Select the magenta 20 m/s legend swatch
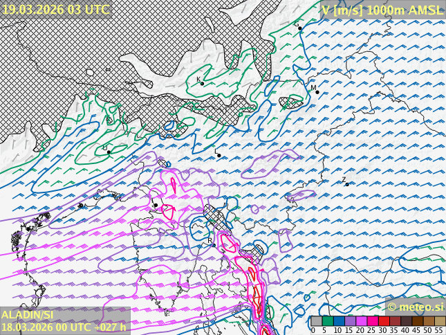Screen dimensions: 446x335 [x=361, y=321]
